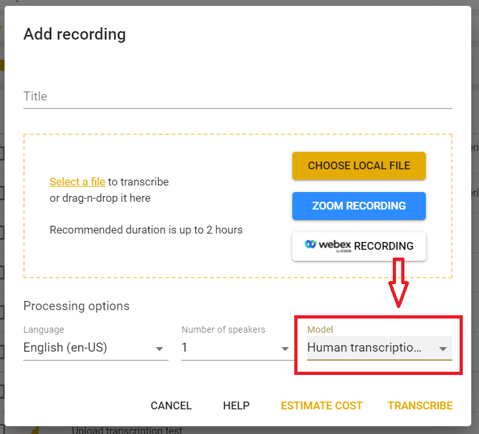The image size is (479, 434).
Task: Click the Number of speakers arrow icon
Action: [285, 349]
